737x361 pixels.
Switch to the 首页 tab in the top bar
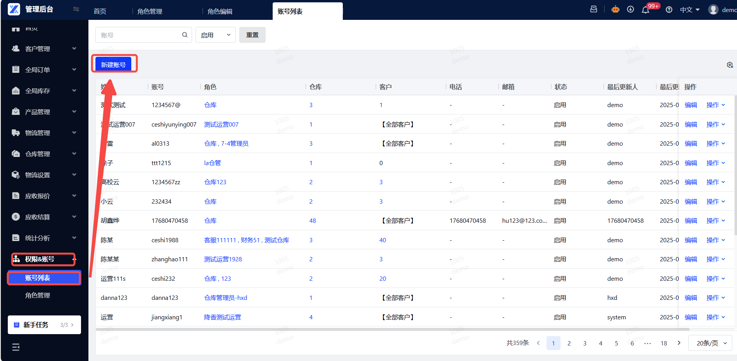[x=100, y=11]
